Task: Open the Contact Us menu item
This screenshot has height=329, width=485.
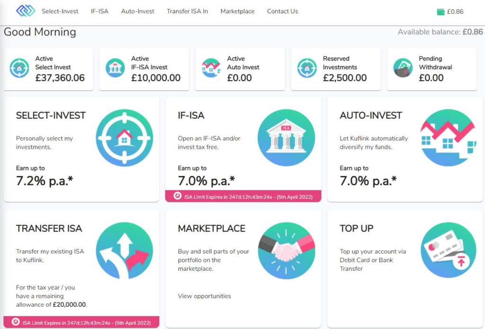Action: pos(282,11)
